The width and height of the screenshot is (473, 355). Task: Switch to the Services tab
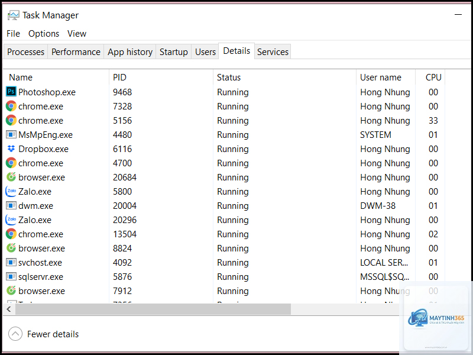(273, 51)
